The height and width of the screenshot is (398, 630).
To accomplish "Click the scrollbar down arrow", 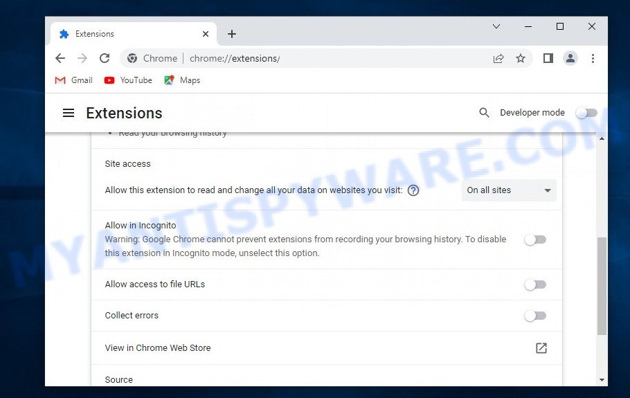I will pos(602,380).
